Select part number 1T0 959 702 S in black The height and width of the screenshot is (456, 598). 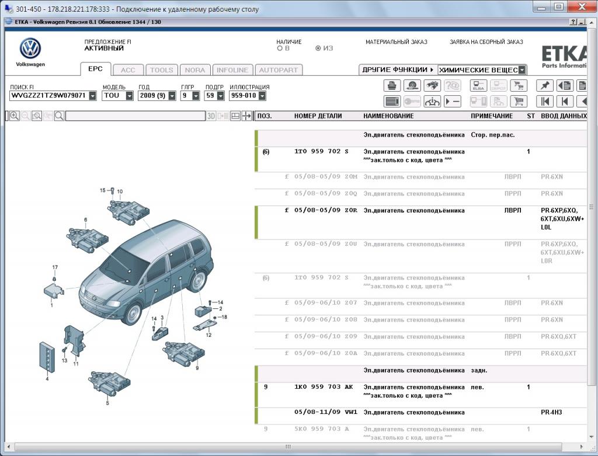click(x=321, y=151)
